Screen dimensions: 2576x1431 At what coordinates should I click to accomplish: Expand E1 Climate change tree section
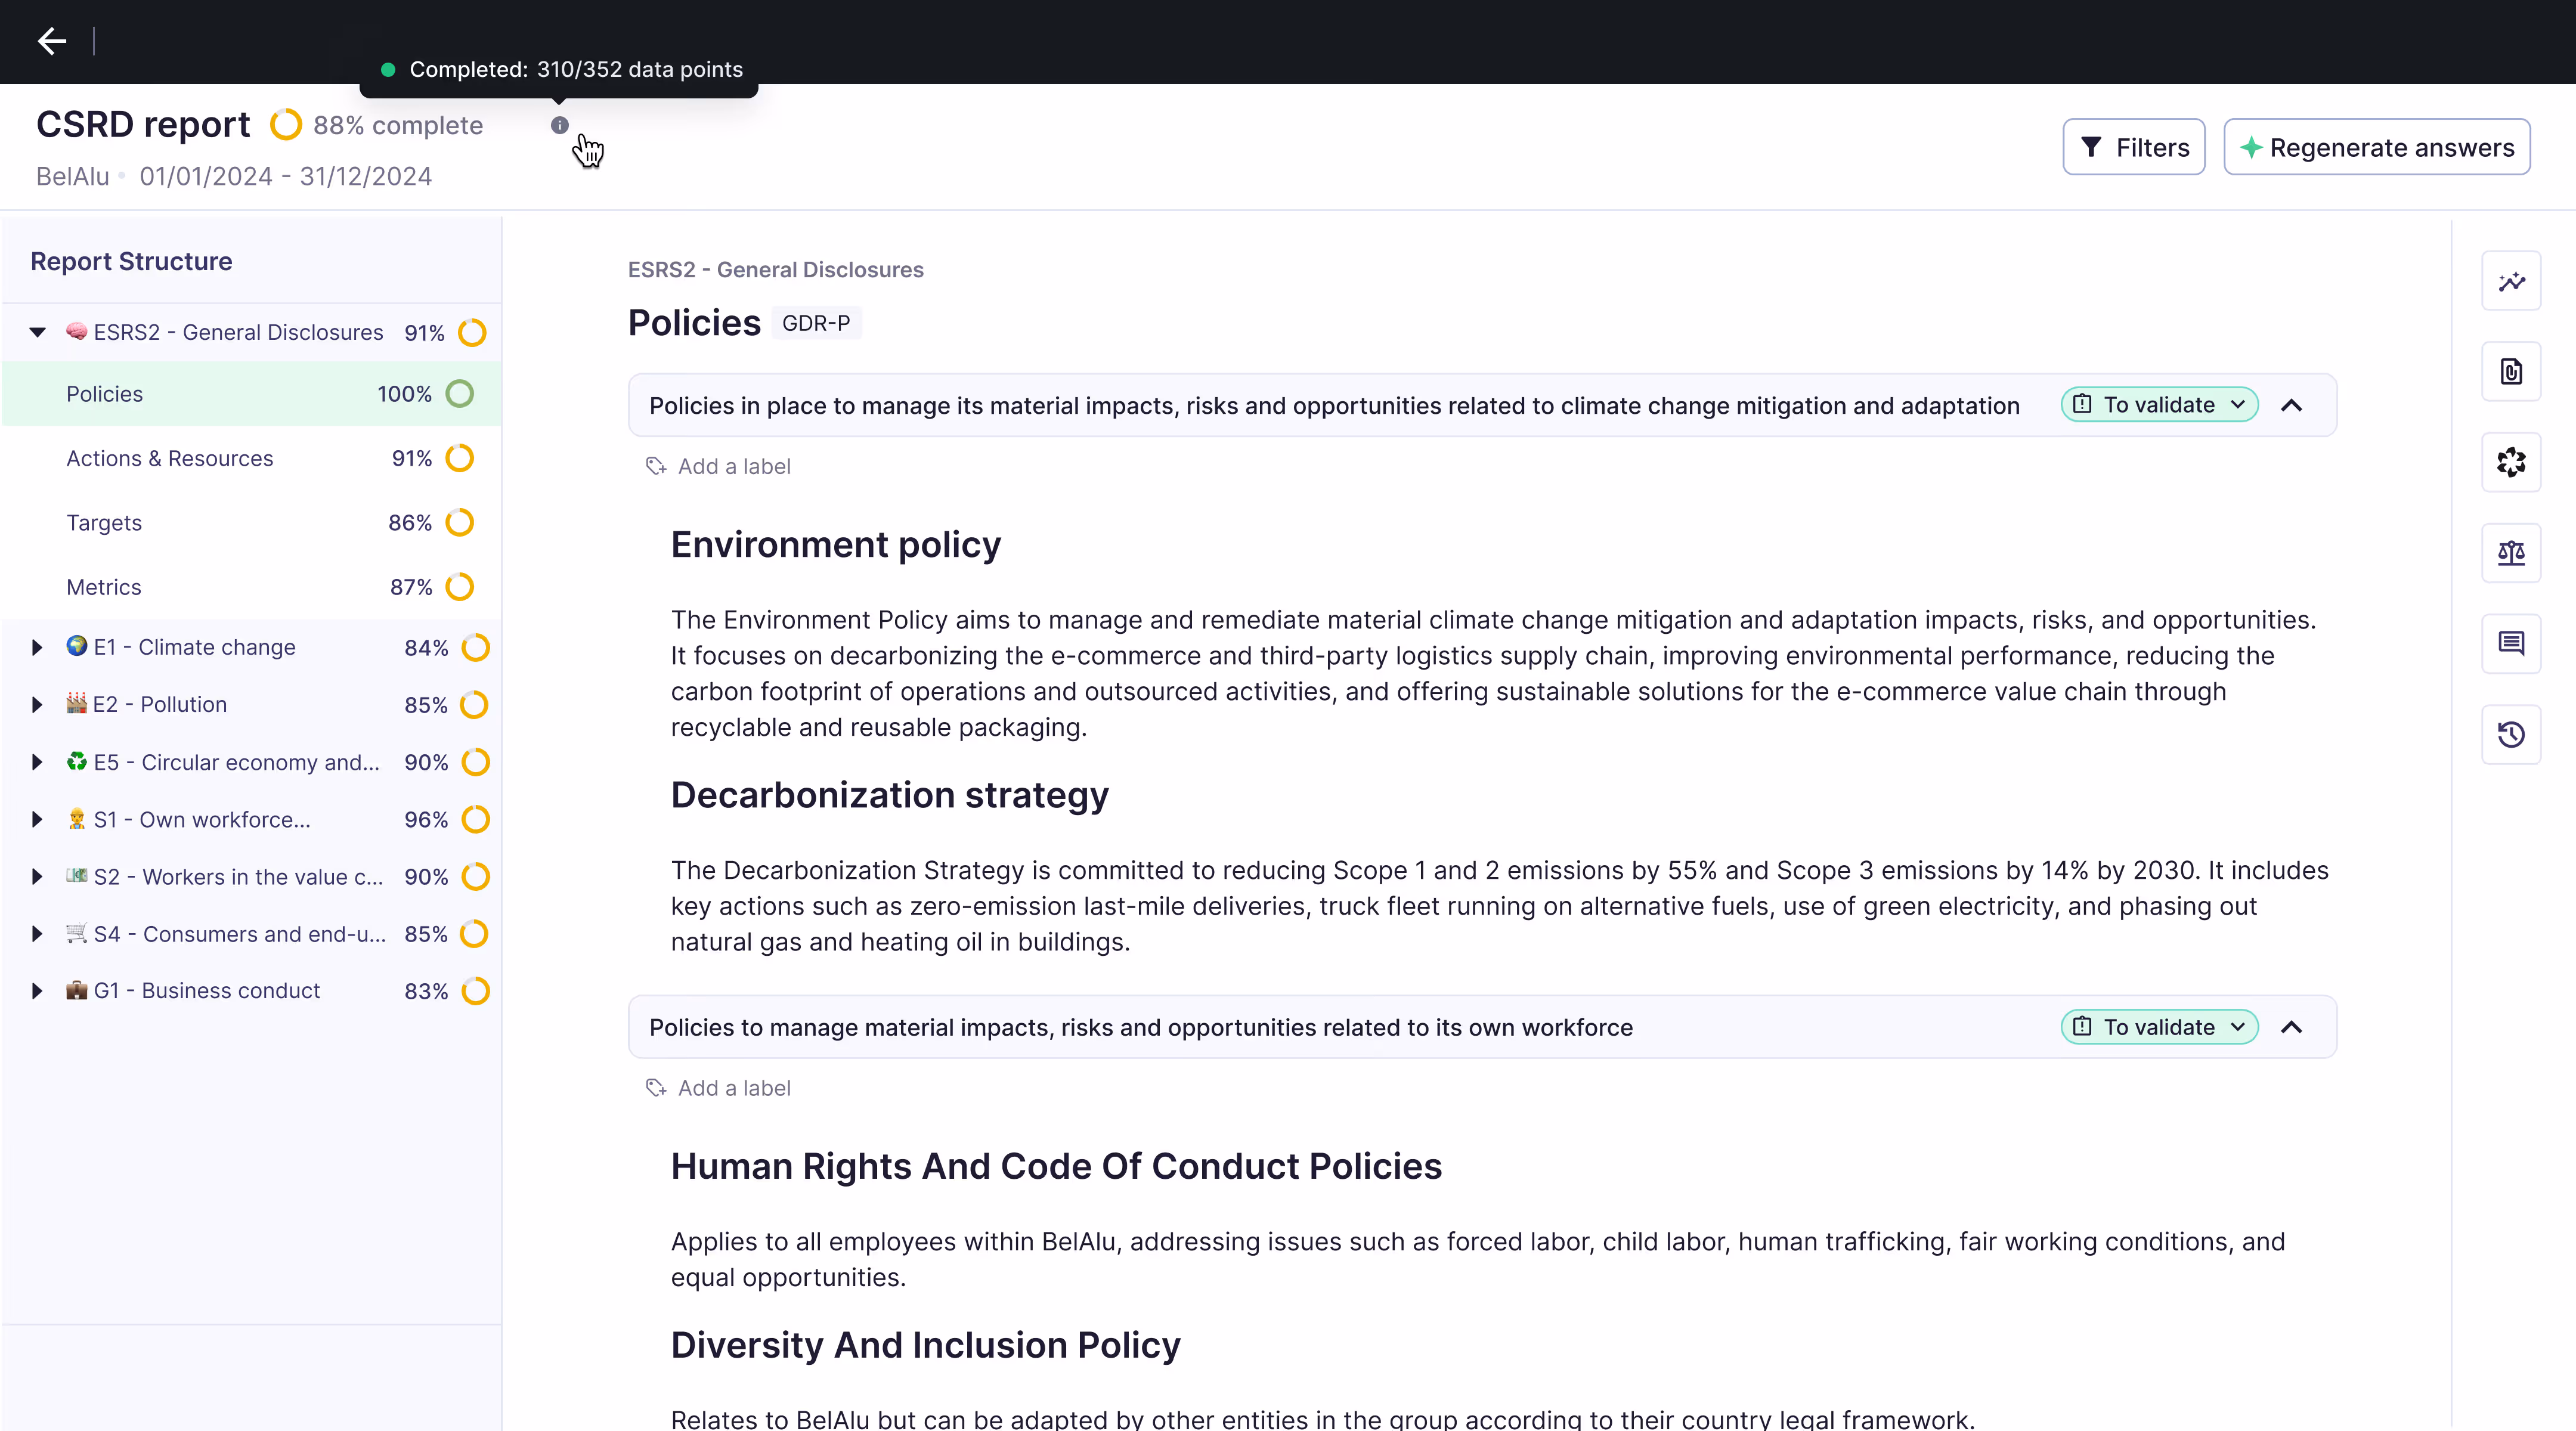38,647
